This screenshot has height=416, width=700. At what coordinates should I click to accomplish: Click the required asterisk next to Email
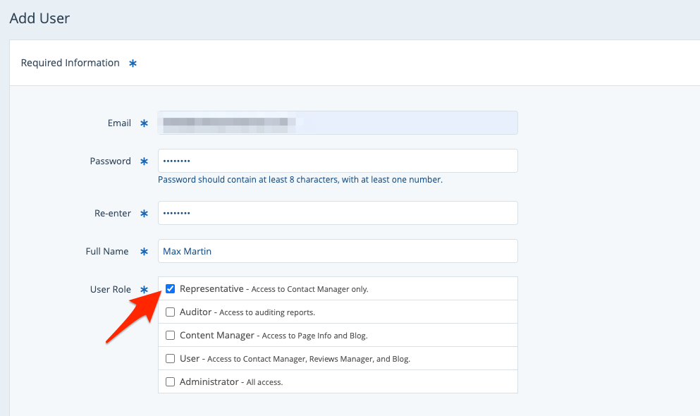pos(144,123)
